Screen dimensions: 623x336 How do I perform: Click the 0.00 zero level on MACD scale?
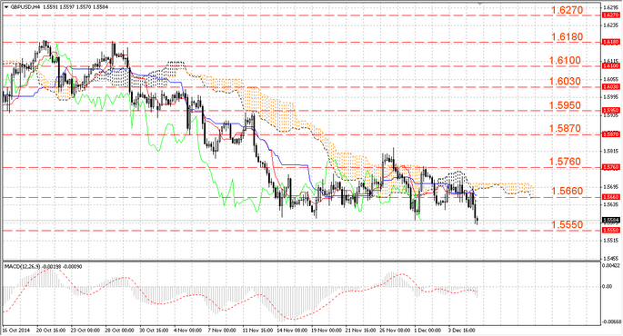tap(608, 286)
